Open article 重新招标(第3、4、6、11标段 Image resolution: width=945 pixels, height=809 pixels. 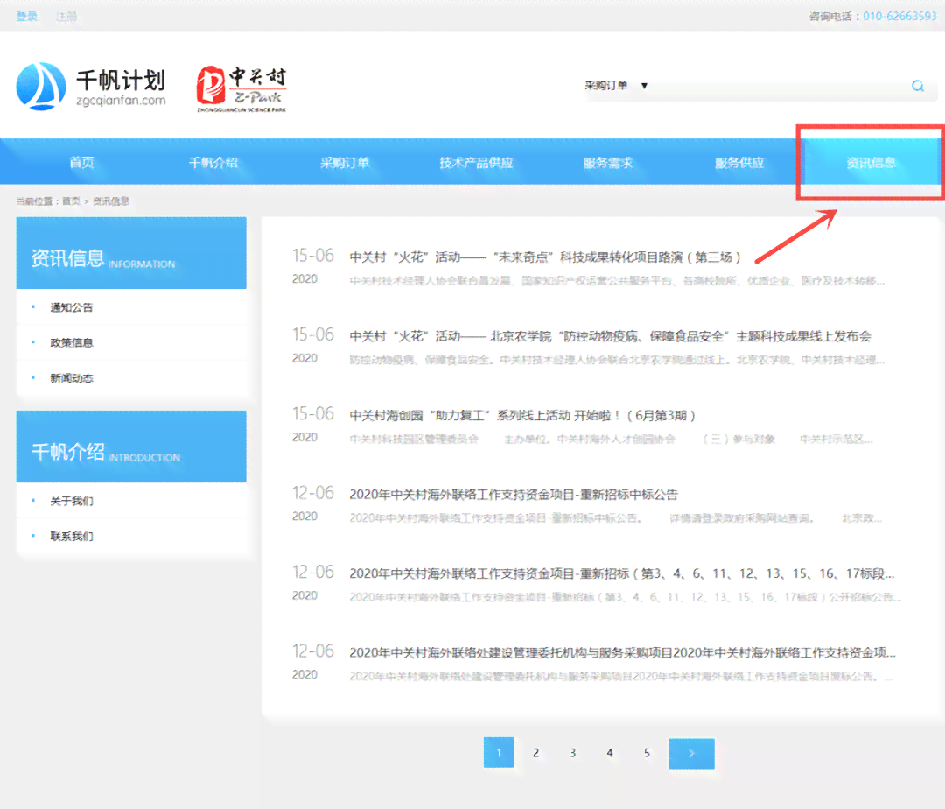pyautogui.click(x=622, y=573)
